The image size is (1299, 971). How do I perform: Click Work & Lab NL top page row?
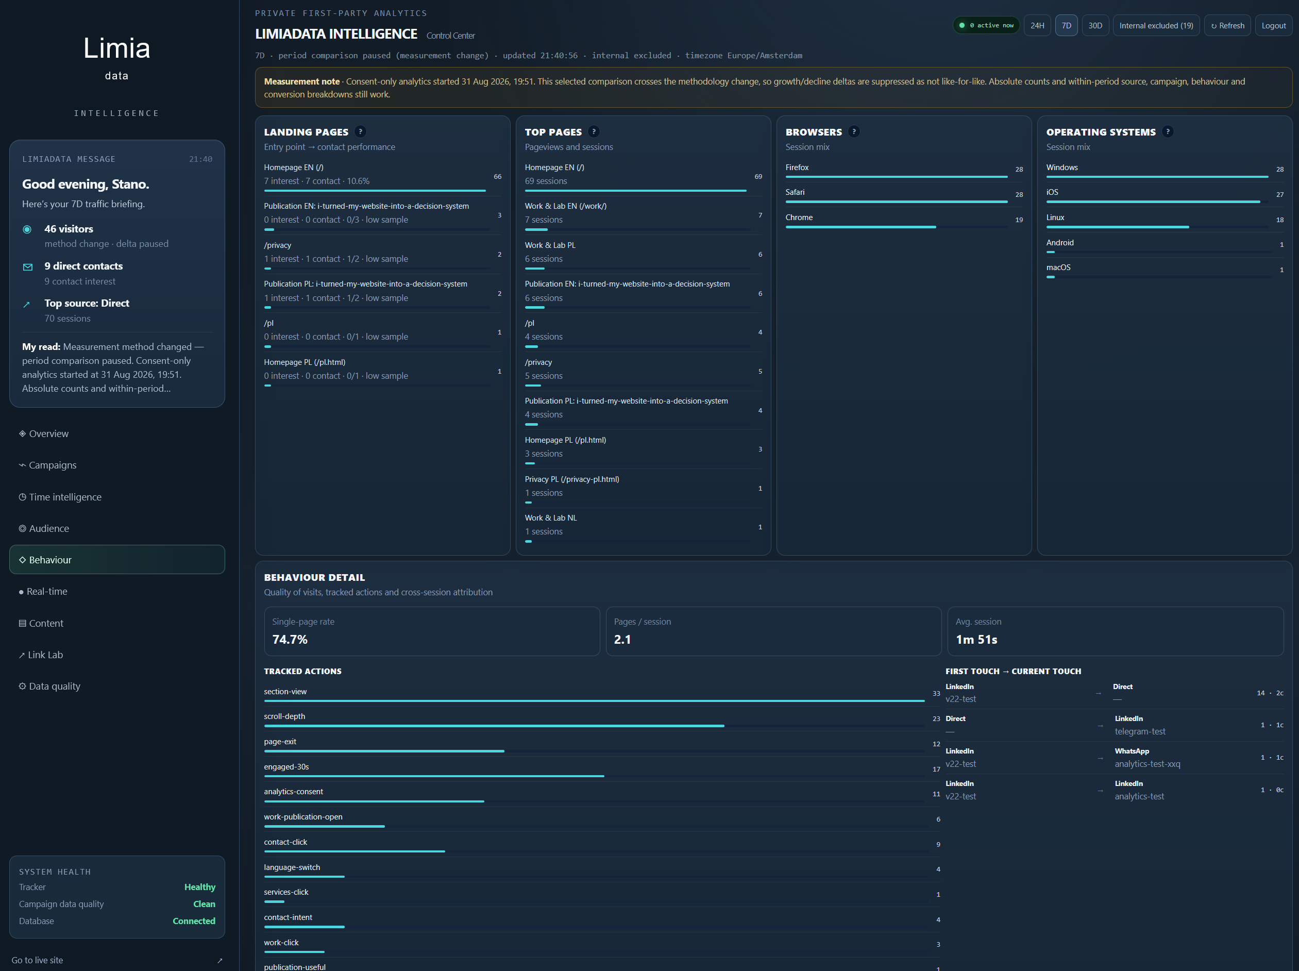[643, 527]
